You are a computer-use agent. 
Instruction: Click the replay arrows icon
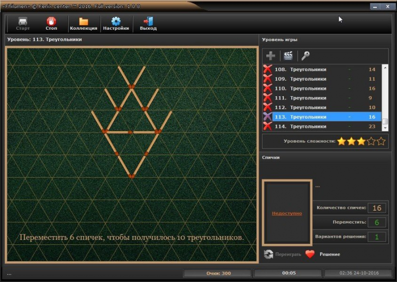[268, 254]
